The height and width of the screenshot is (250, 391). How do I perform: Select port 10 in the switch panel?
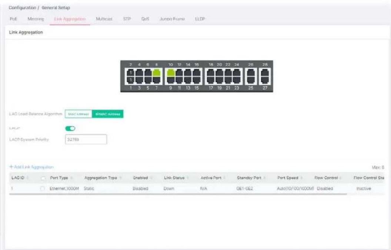[x=171, y=73]
